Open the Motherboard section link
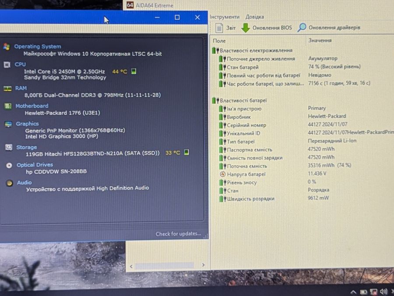Screen dimensions: 394x296 coord(32,106)
